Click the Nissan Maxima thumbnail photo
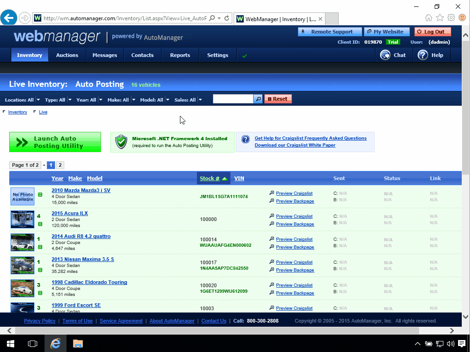The image size is (470, 352). pos(22,265)
